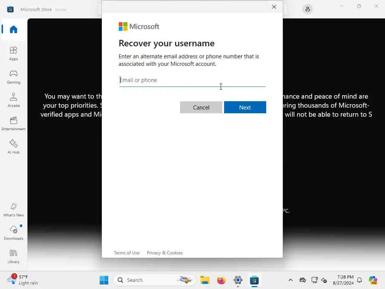
Task: Restore down the Microsoft Store window
Action: click(359, 6)
